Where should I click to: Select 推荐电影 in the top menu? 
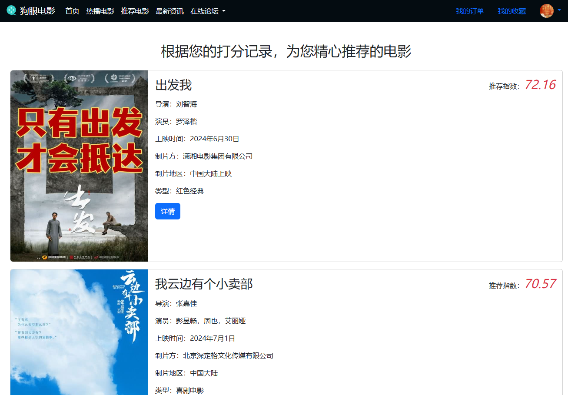tap(135, 11)
